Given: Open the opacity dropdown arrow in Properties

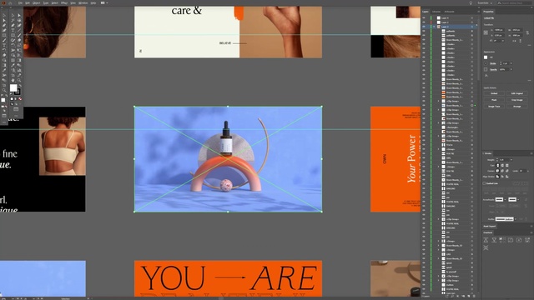Looking at the screenshot, I should [511, 69].
